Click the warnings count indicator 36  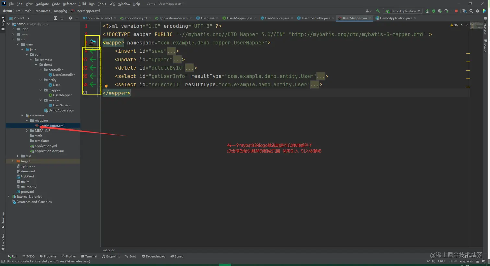pyautogui.click(x=454, y=25)
